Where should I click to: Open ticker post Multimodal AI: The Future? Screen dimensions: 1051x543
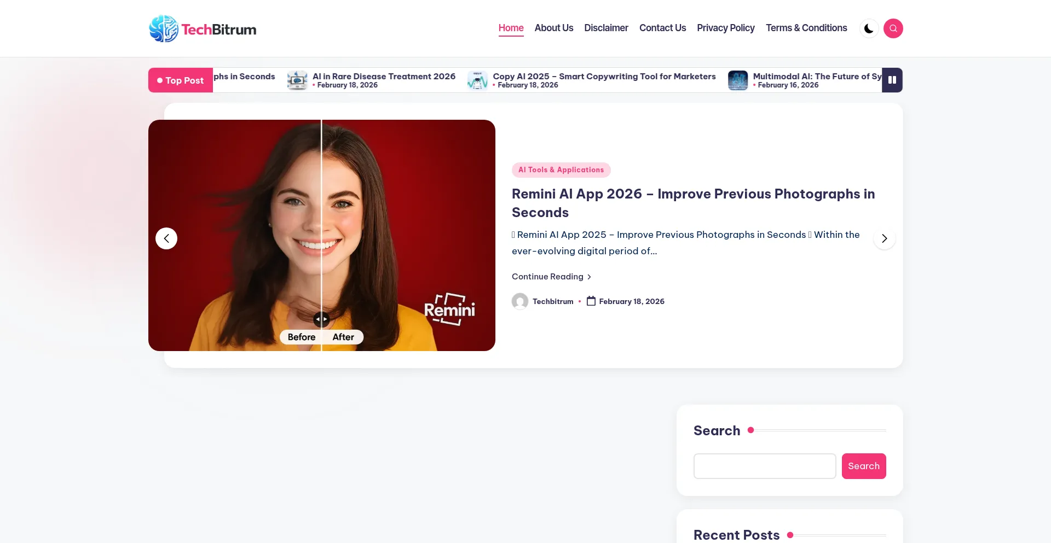817,77
